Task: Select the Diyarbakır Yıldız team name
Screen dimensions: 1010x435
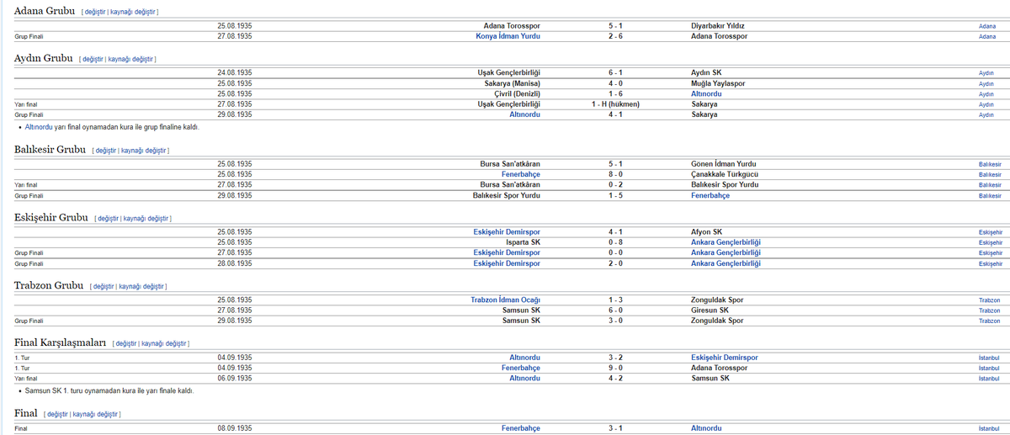Action: point(718,26)
